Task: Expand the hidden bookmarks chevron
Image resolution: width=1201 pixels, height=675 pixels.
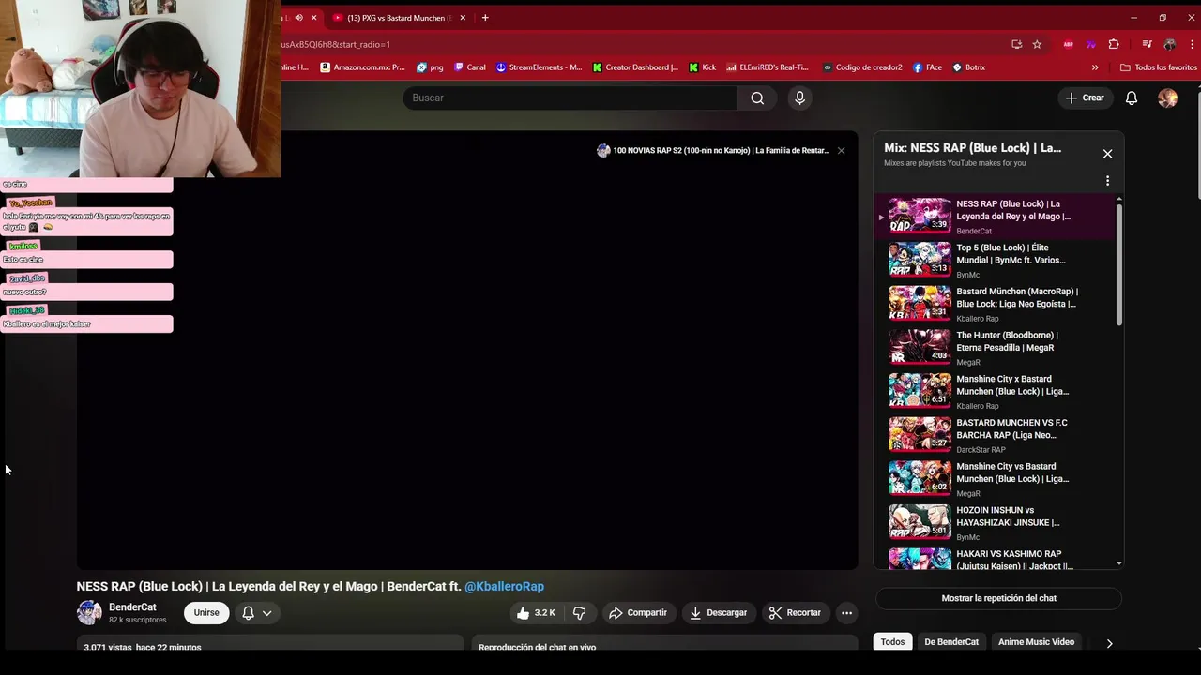Action: pos(1095,67)
